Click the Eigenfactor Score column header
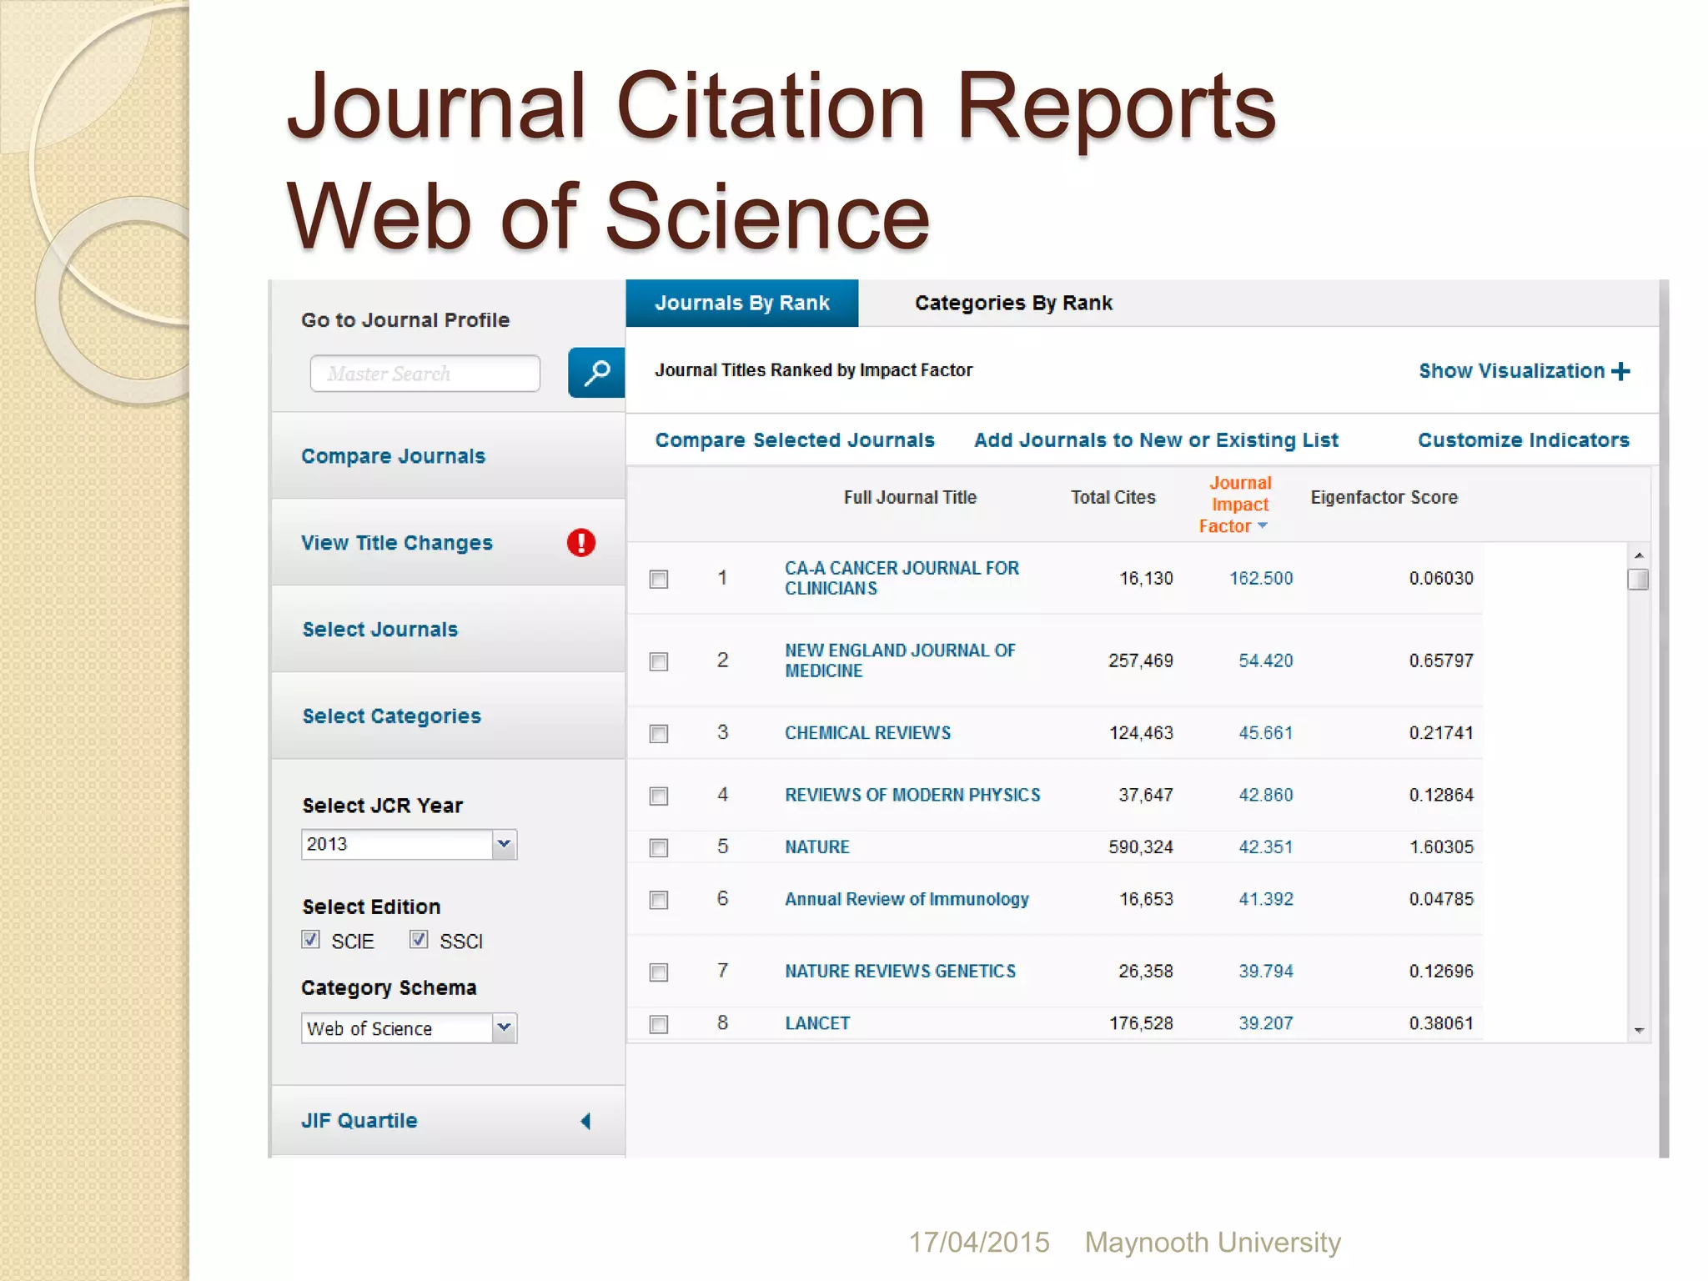Viewport: 1708px width, 1281px height. 1384,498
